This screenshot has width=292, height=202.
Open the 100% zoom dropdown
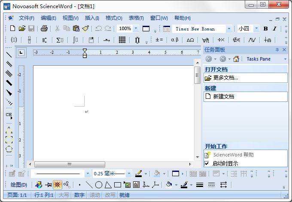(x=136, y=28)
